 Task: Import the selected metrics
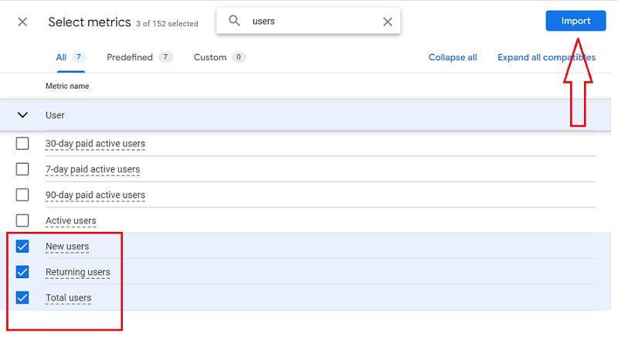point(576,21)
